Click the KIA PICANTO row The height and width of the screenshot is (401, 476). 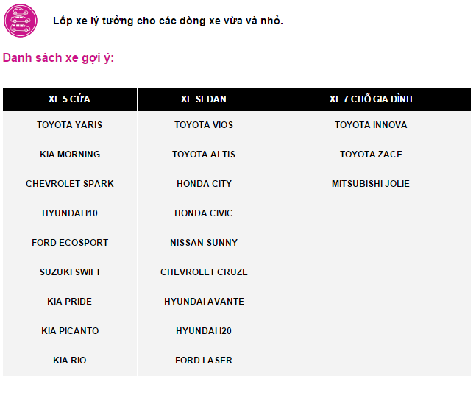click(70, 331)
